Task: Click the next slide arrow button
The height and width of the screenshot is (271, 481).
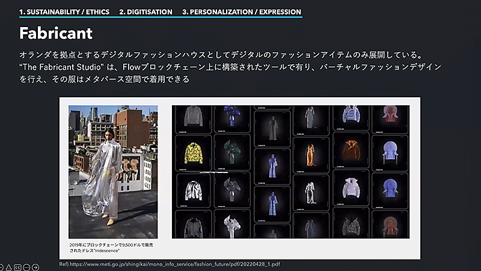Action: pyautogui.click(x=35, y=266)
